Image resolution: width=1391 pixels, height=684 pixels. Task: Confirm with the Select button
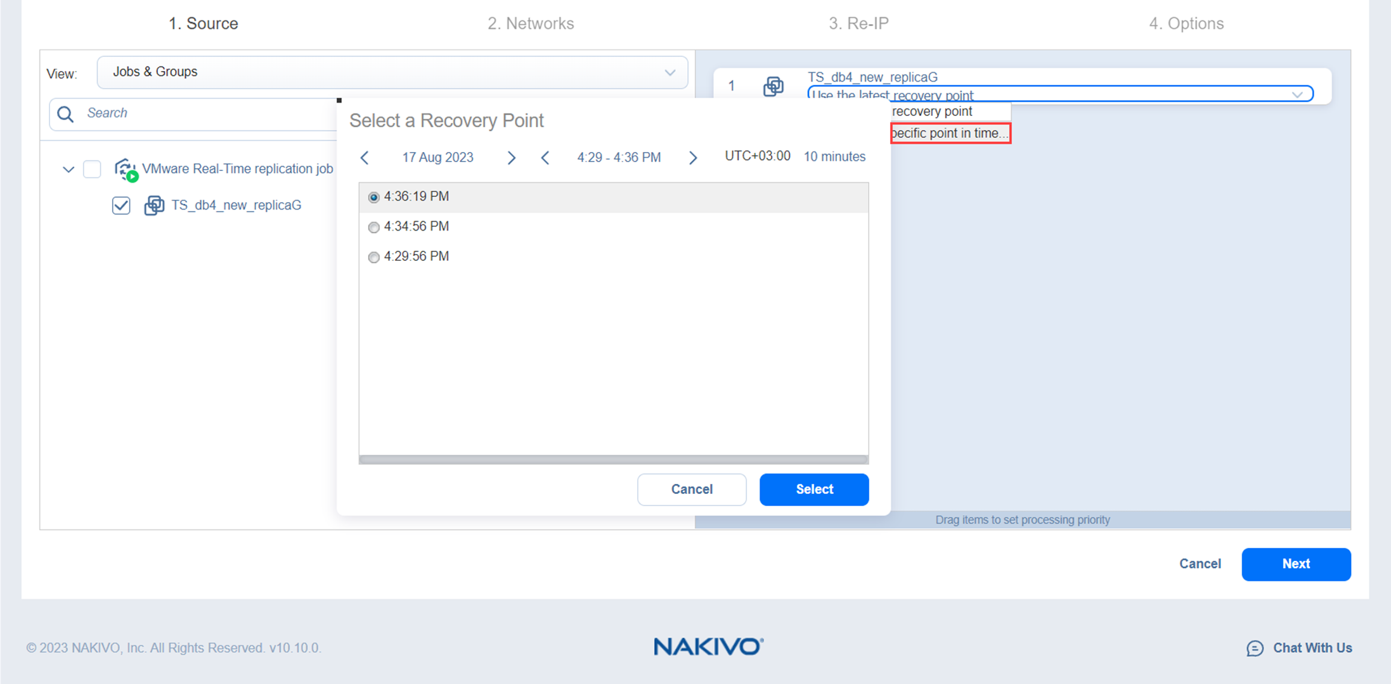814,489
